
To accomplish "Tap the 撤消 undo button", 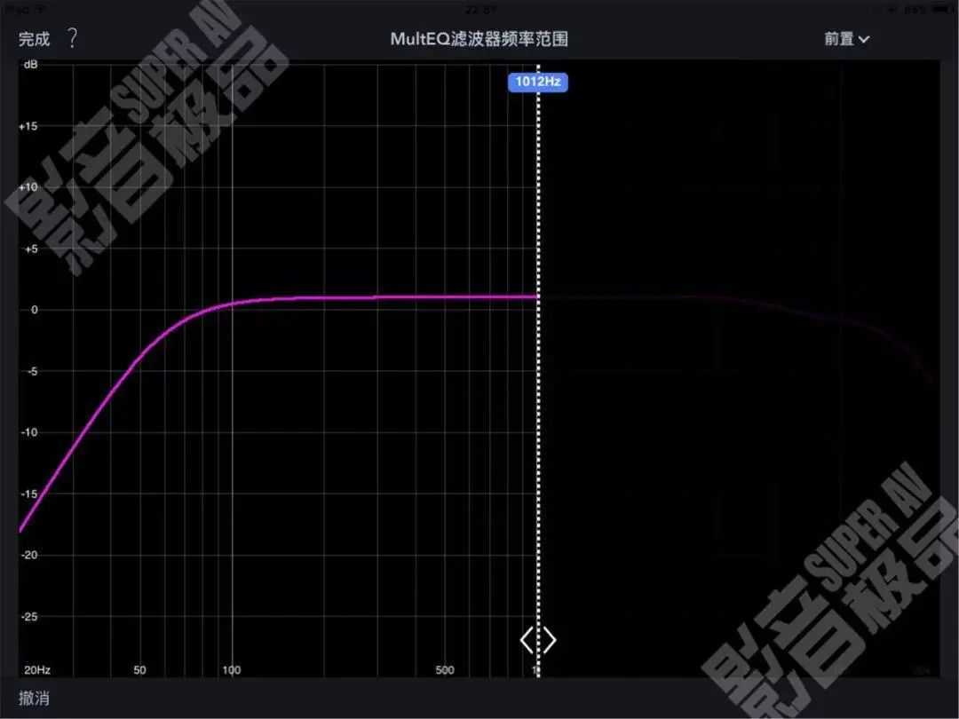I will (x=35, y=699).
